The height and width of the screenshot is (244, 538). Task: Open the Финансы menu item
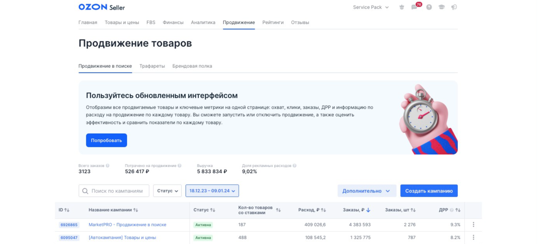[173, 22]
